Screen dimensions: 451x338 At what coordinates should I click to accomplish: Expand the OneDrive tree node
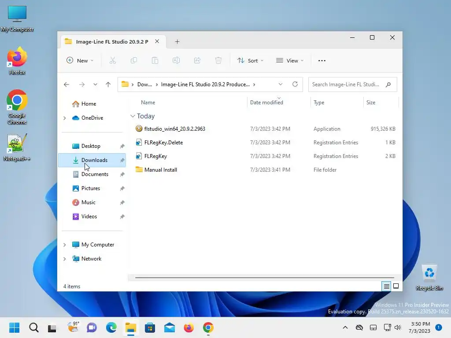(64, 118)
